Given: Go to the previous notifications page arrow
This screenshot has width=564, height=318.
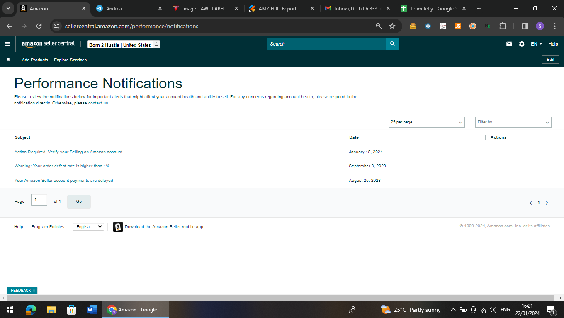Looking at the screenshot, I should 531,203.
